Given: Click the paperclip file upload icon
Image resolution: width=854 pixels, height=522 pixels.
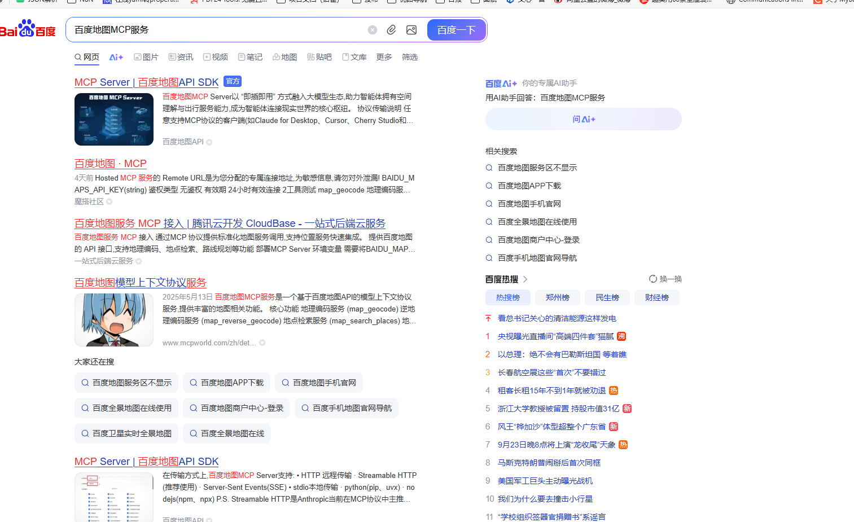Looking at the screenshot, I should pos(391,30).
